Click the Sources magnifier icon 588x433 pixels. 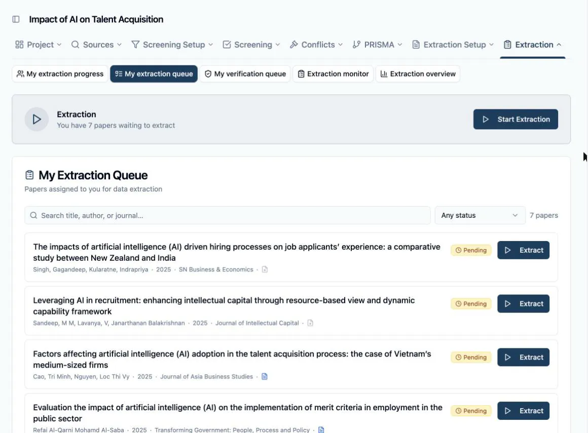coord(75,45)
